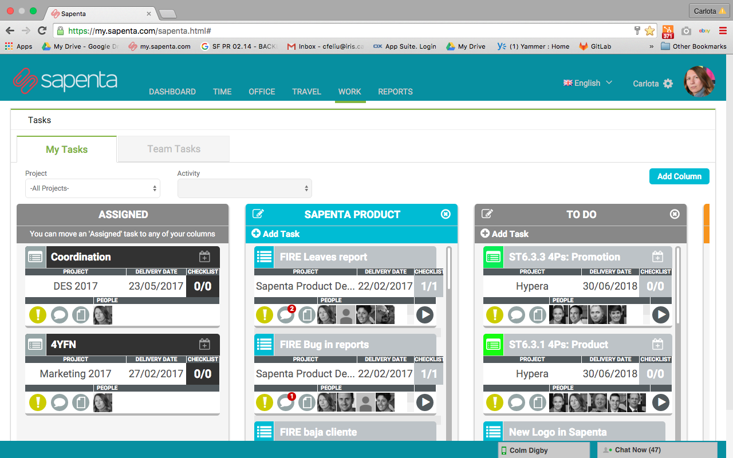
Task: Open the TRAVEL menu
Action: [x=306, y=92]
